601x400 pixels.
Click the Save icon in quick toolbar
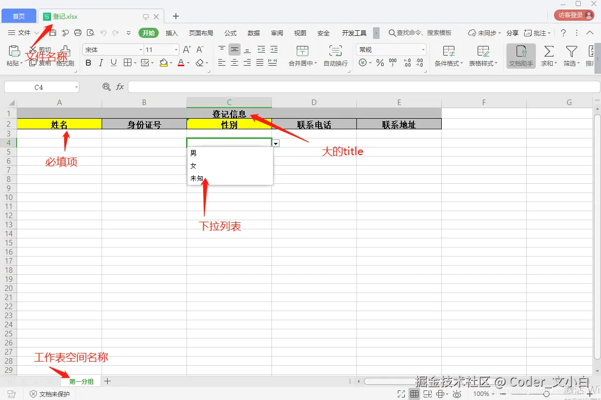coord(53,33)
